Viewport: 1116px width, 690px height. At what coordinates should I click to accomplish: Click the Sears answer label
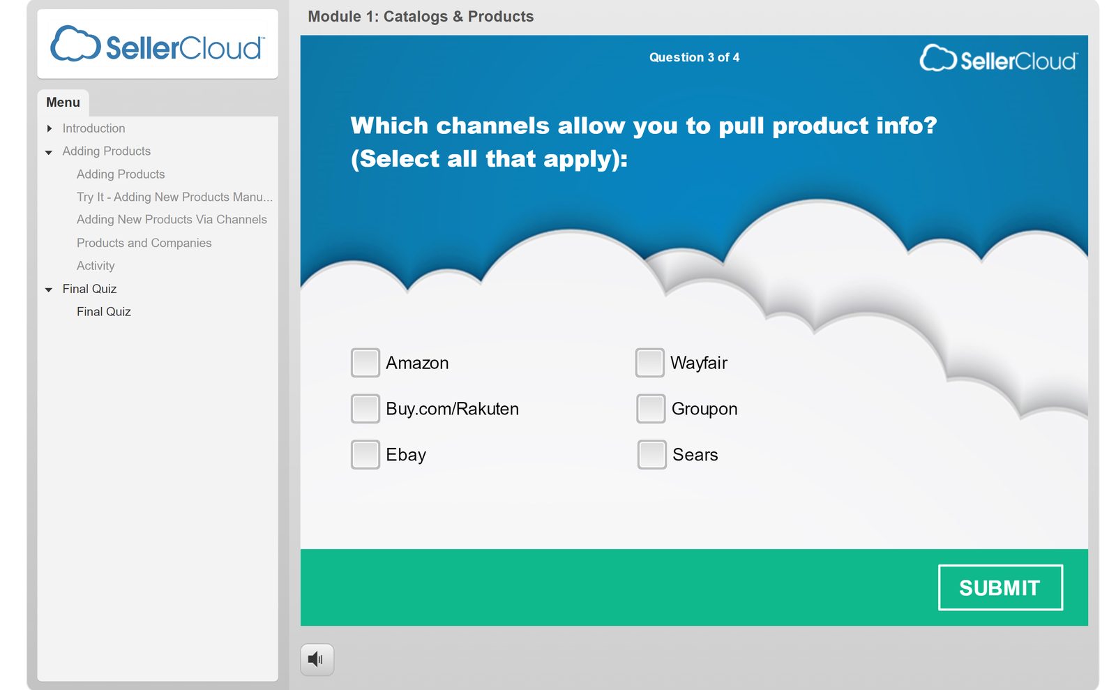point(695,455)
